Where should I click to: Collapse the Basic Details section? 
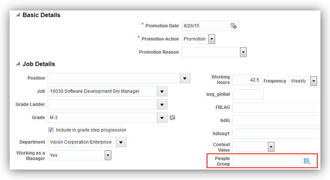click(x=18, y=15)
